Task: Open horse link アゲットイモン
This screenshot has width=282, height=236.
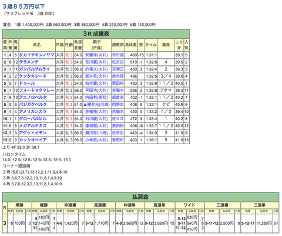Action: point(33,133)
